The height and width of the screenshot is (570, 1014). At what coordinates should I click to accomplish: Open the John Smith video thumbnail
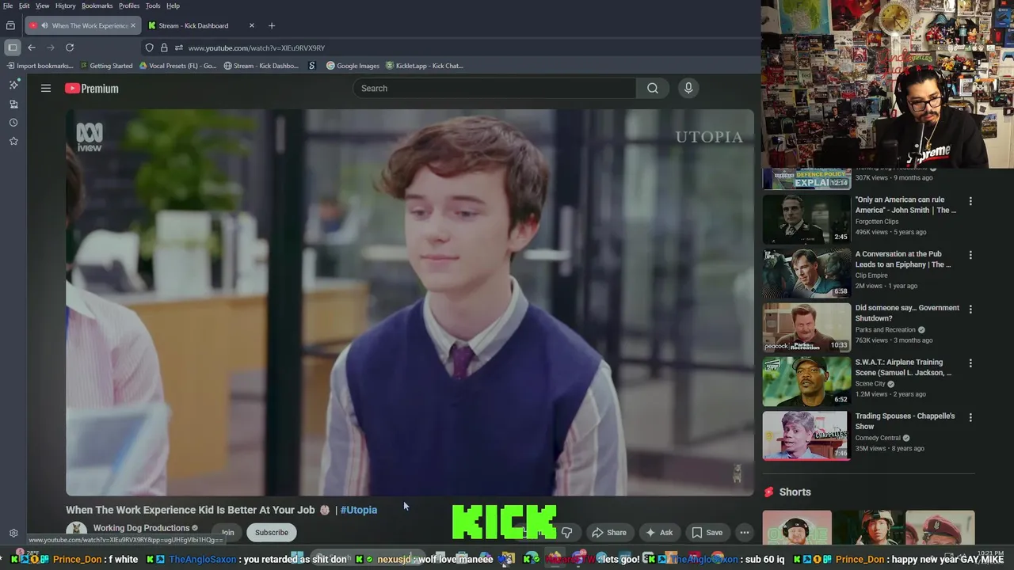[x=806, y=218]
